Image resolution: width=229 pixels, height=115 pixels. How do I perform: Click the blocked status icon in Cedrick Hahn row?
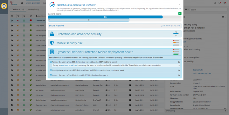tap(12, 21)
